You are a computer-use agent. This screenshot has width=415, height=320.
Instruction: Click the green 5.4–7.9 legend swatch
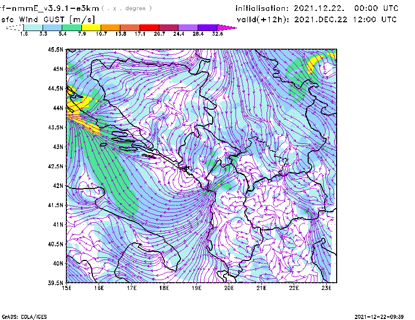[x=72, y=27]
